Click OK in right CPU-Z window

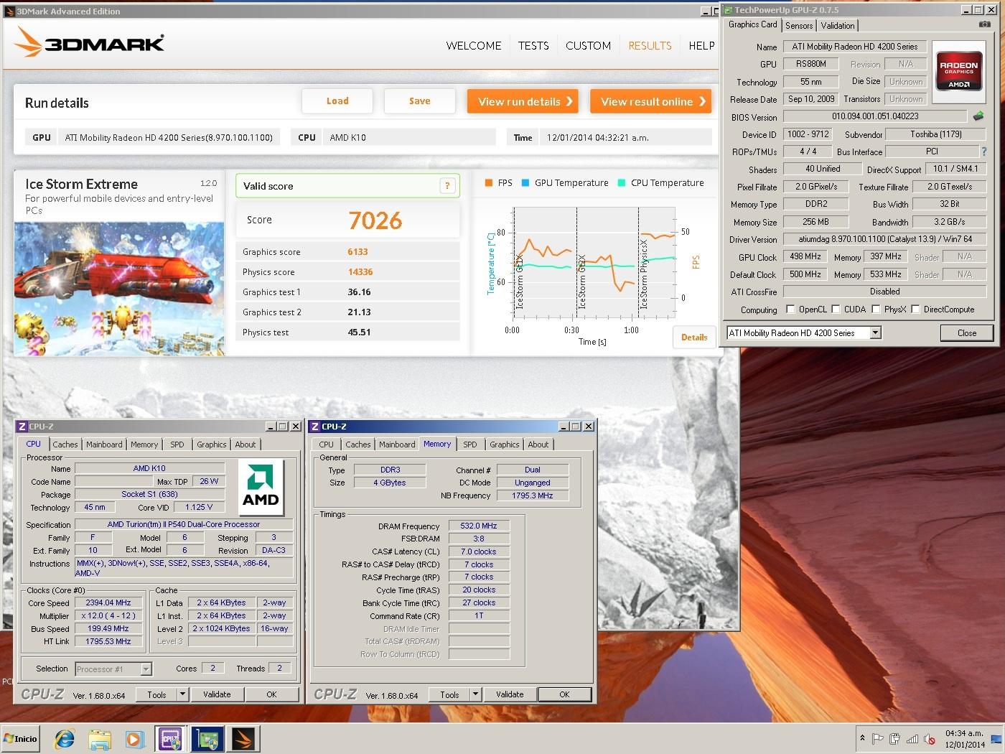click(x=564, y=694)
